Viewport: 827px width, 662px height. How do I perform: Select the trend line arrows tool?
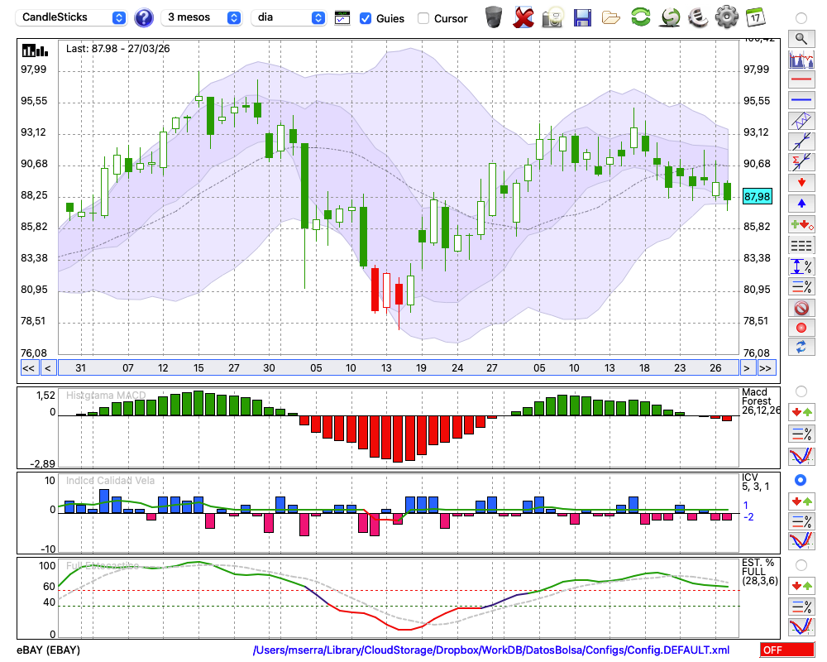point(801,142)
